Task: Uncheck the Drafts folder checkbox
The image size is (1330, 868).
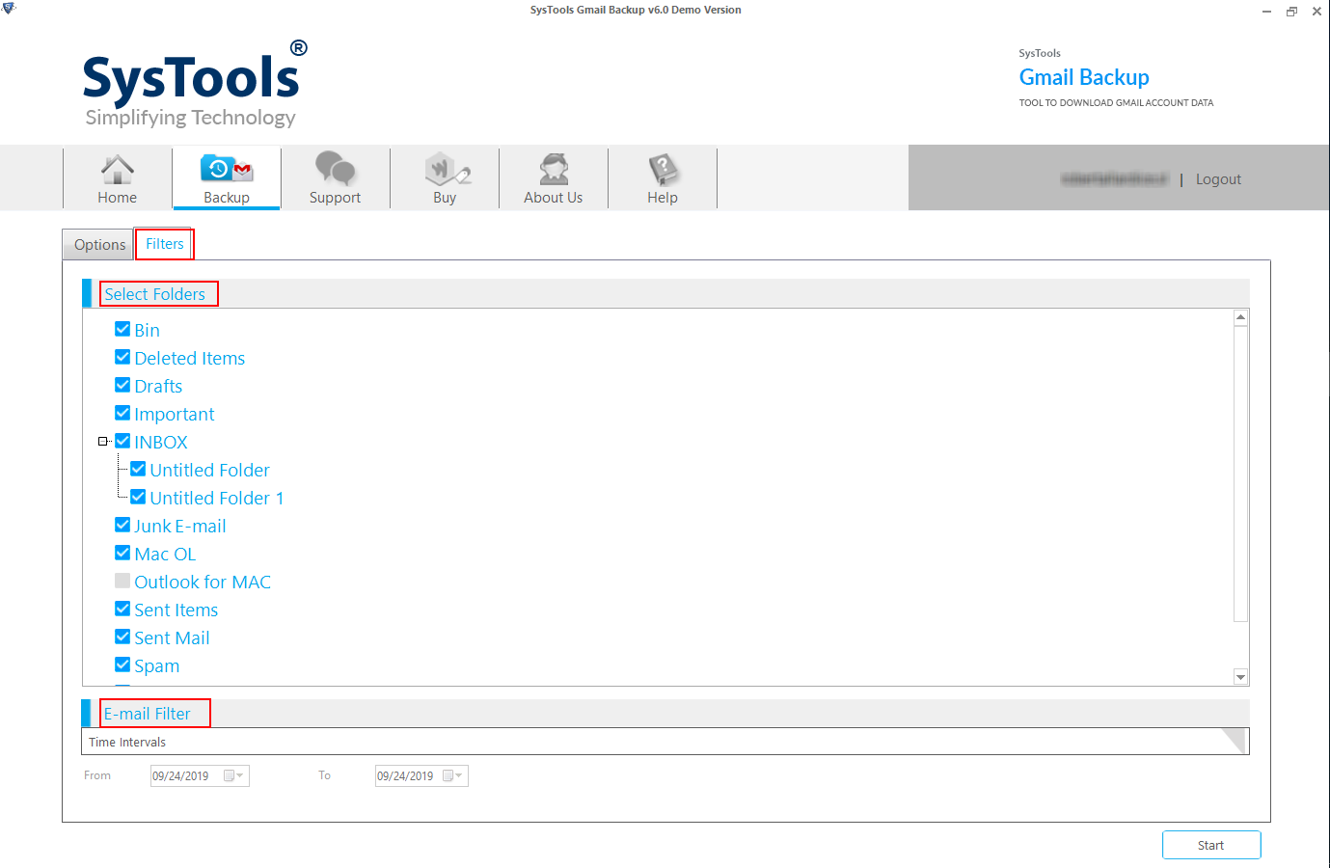Action: point(122,385)
